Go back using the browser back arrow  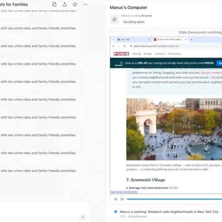point(114,46)
